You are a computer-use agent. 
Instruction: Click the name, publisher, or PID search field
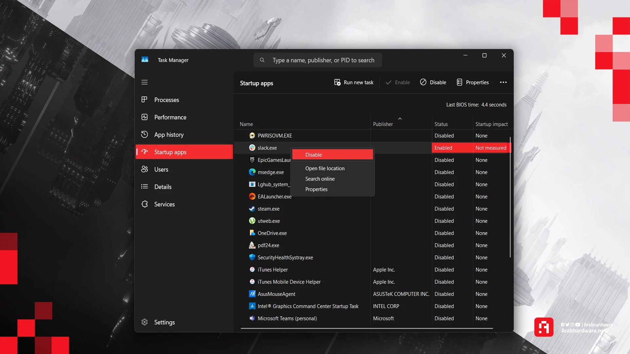[323, 60]
